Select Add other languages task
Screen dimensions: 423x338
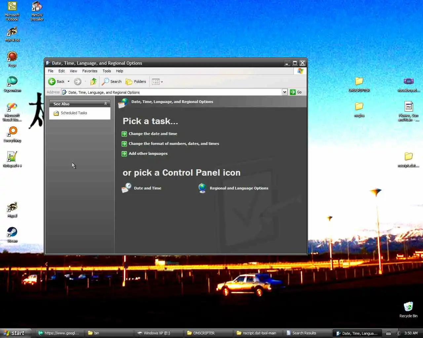(x=144, y=153)
